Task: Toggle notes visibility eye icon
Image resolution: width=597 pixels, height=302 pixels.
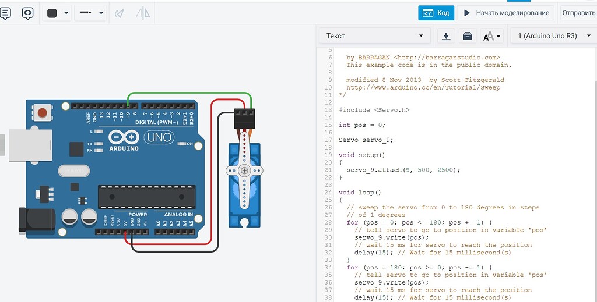Action: pyautogui.click(x=27, y=13)
